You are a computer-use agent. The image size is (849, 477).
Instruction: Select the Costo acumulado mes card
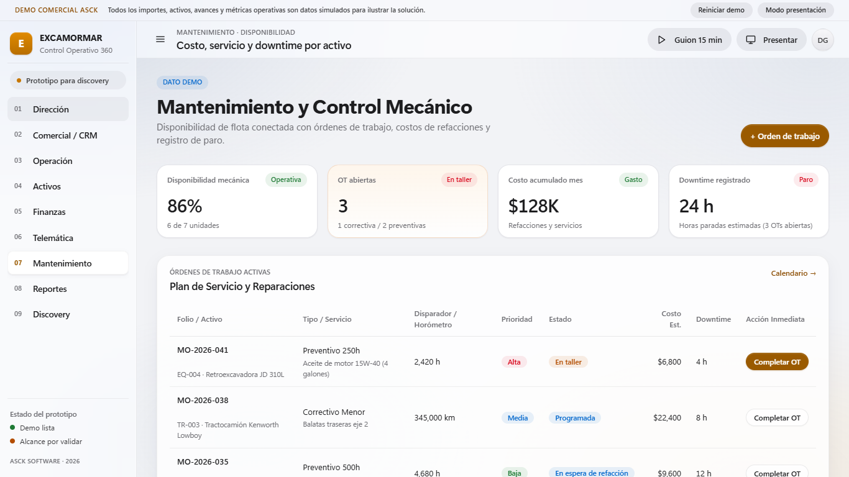578,201
